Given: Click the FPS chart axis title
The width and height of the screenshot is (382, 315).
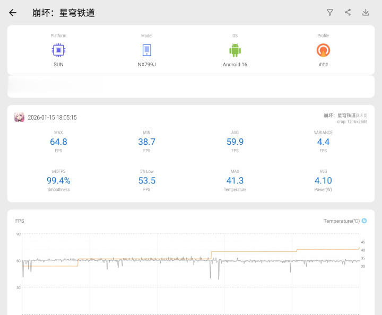Looking at the screenshot, I should (x=20, y=221).
